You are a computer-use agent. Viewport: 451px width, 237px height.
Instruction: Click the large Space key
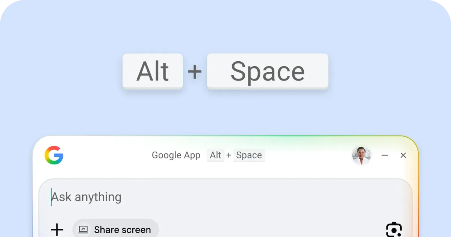tap(268, 71)
